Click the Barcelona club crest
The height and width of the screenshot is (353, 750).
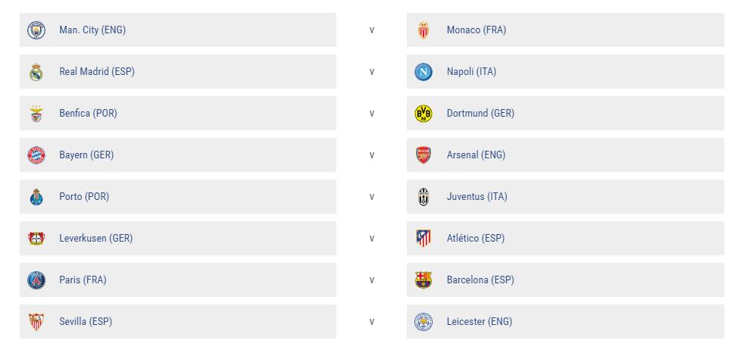[x=423, y=280]
